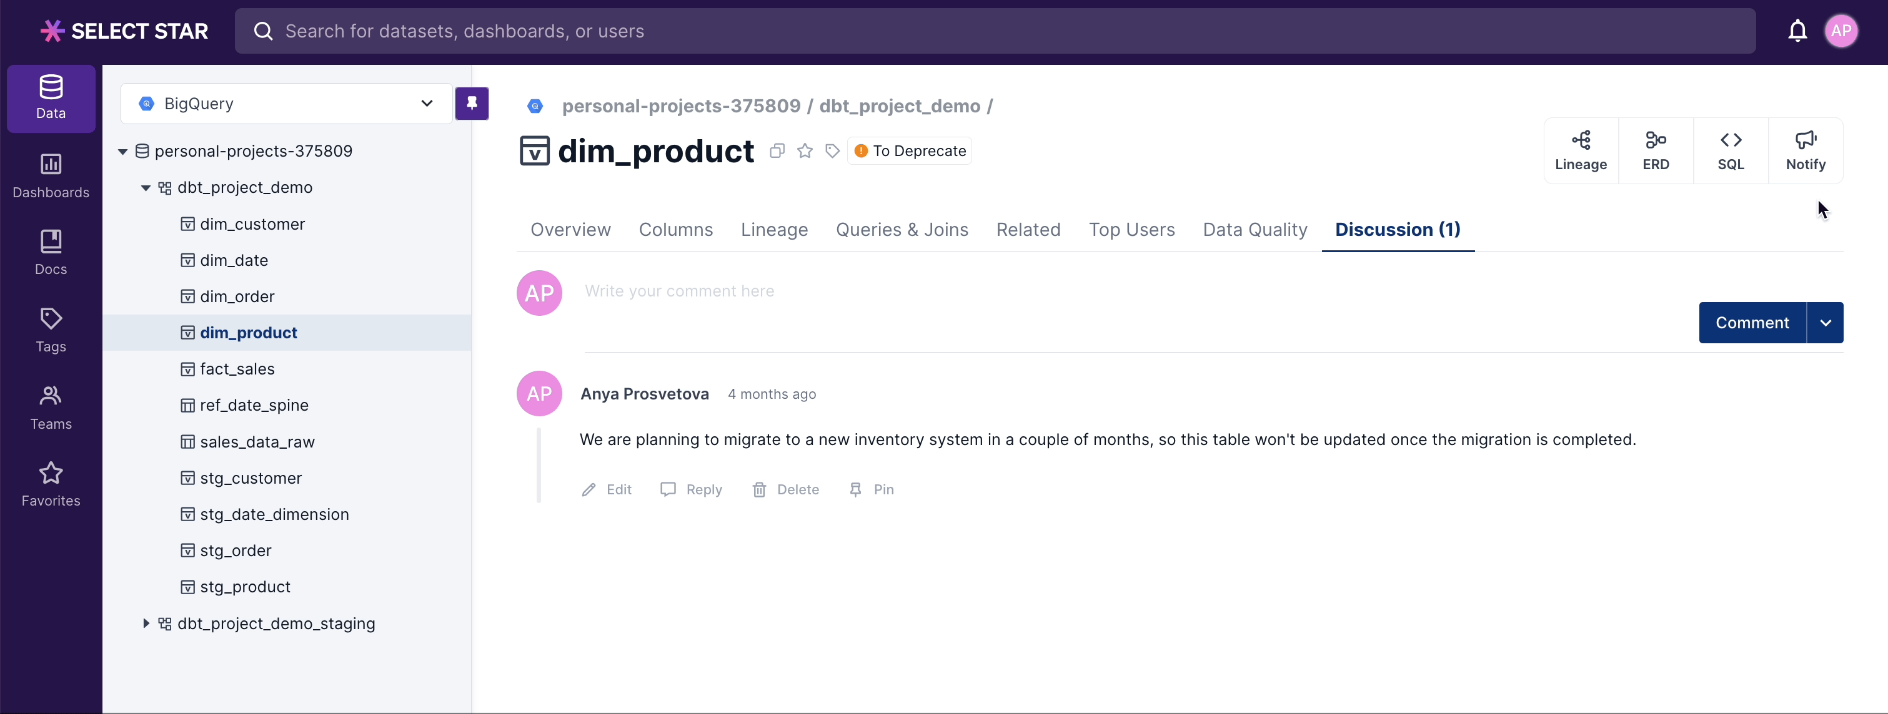
Task: Click the Select Star logo
Action: tap(124, 31)
